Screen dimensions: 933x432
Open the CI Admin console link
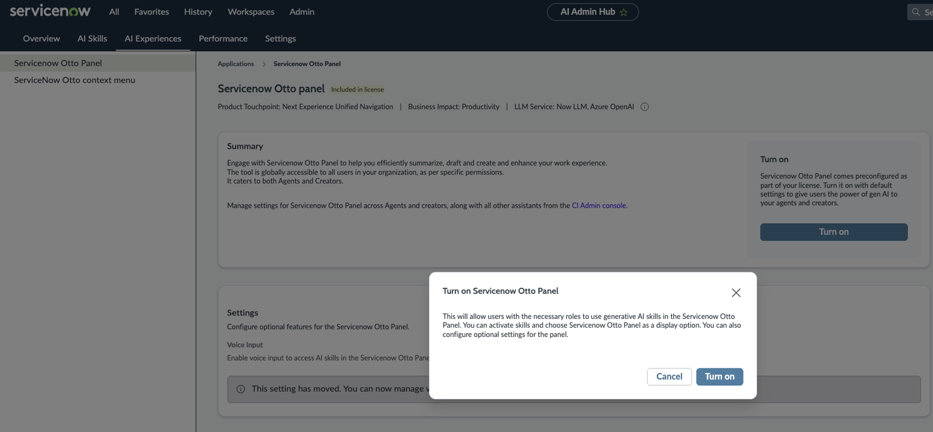click(599, 206)
